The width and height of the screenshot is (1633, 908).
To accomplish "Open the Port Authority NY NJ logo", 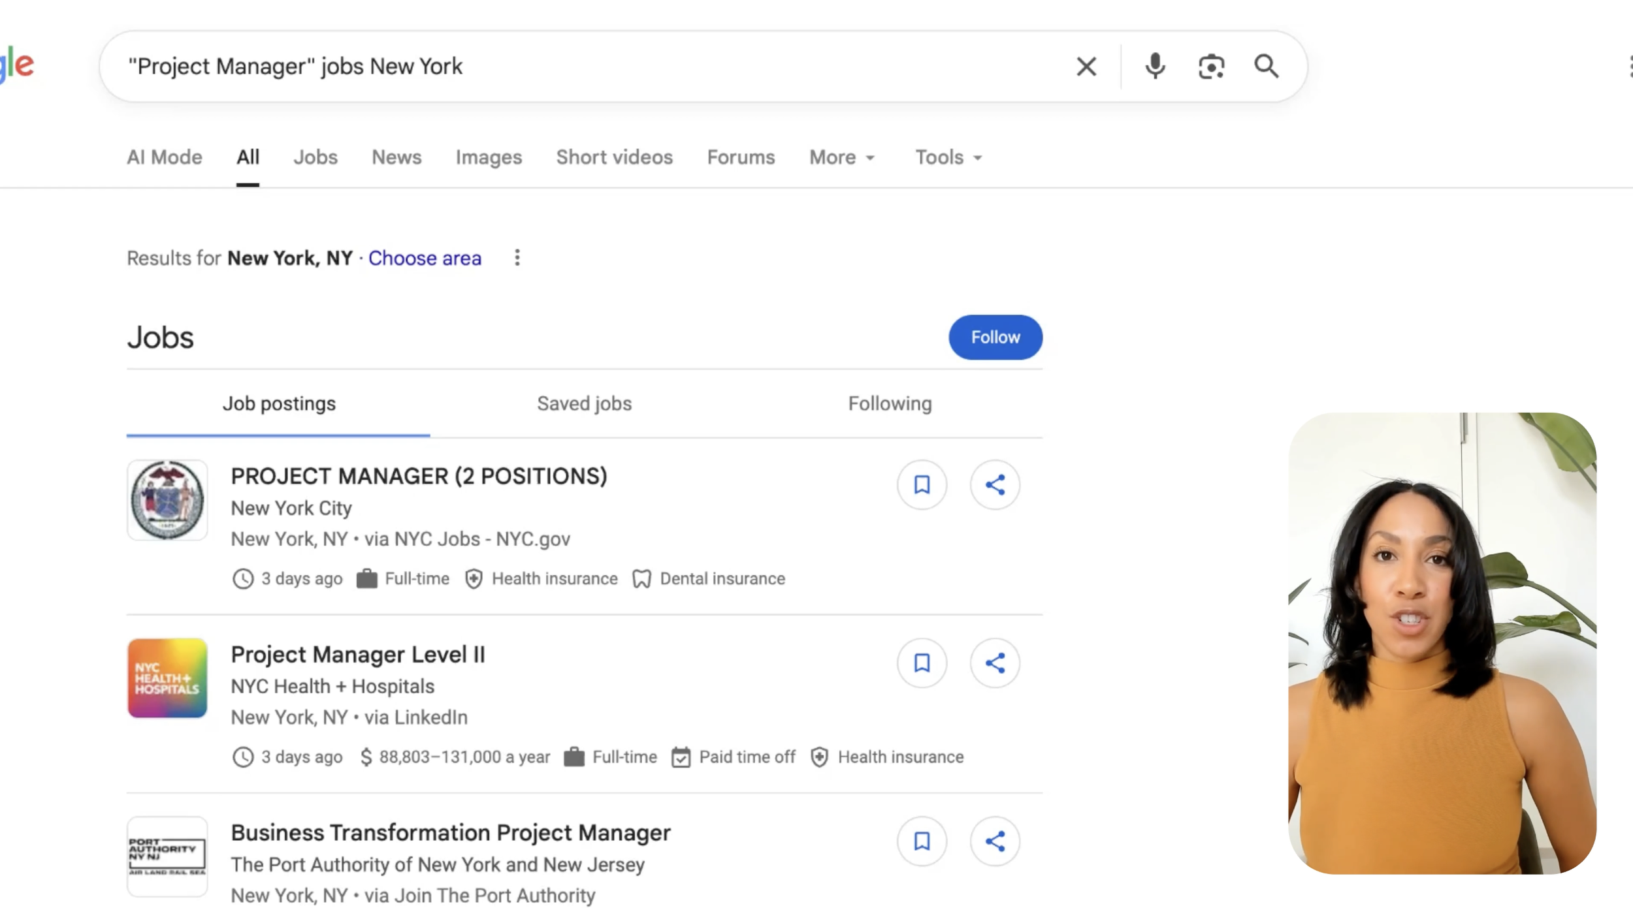I will coord(167,856).
